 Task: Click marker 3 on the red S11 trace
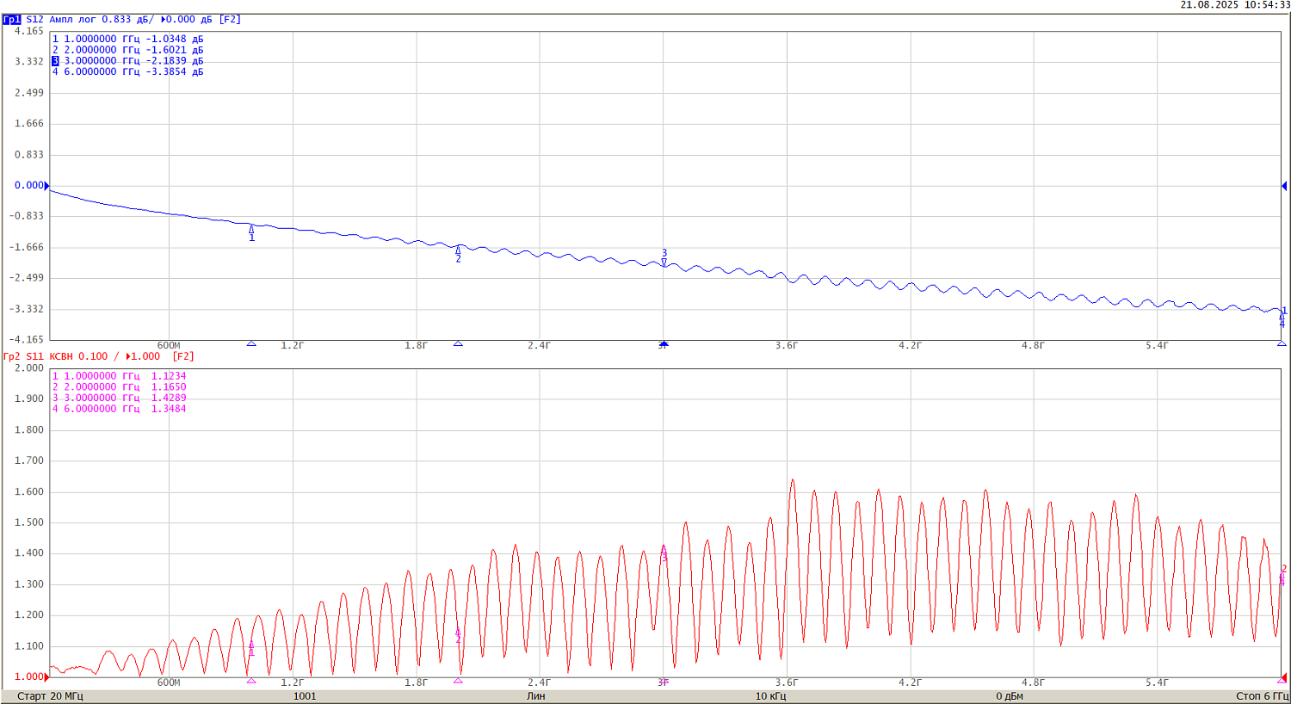click(664, 551)
